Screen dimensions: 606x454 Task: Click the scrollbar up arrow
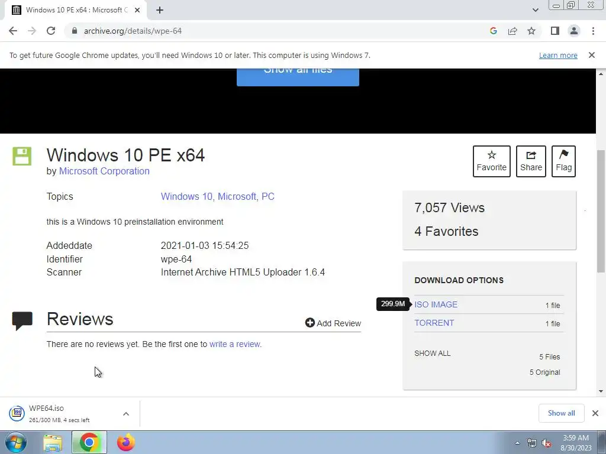tap(601, 74)
